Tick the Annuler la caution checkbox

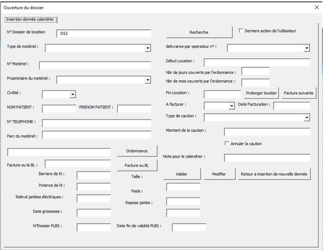pos(227,143)
